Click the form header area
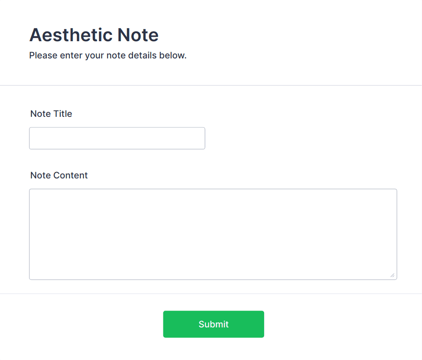This screenshot has height=360, width=422. pyautogui.click(x=211, y=43)
